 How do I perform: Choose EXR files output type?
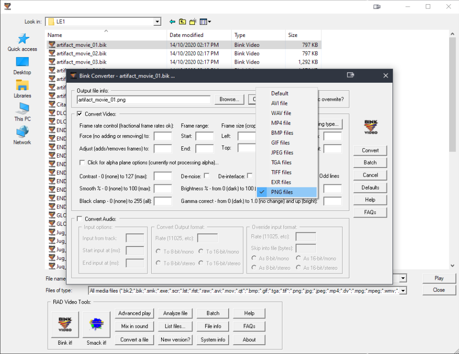(x=287, y=182)
